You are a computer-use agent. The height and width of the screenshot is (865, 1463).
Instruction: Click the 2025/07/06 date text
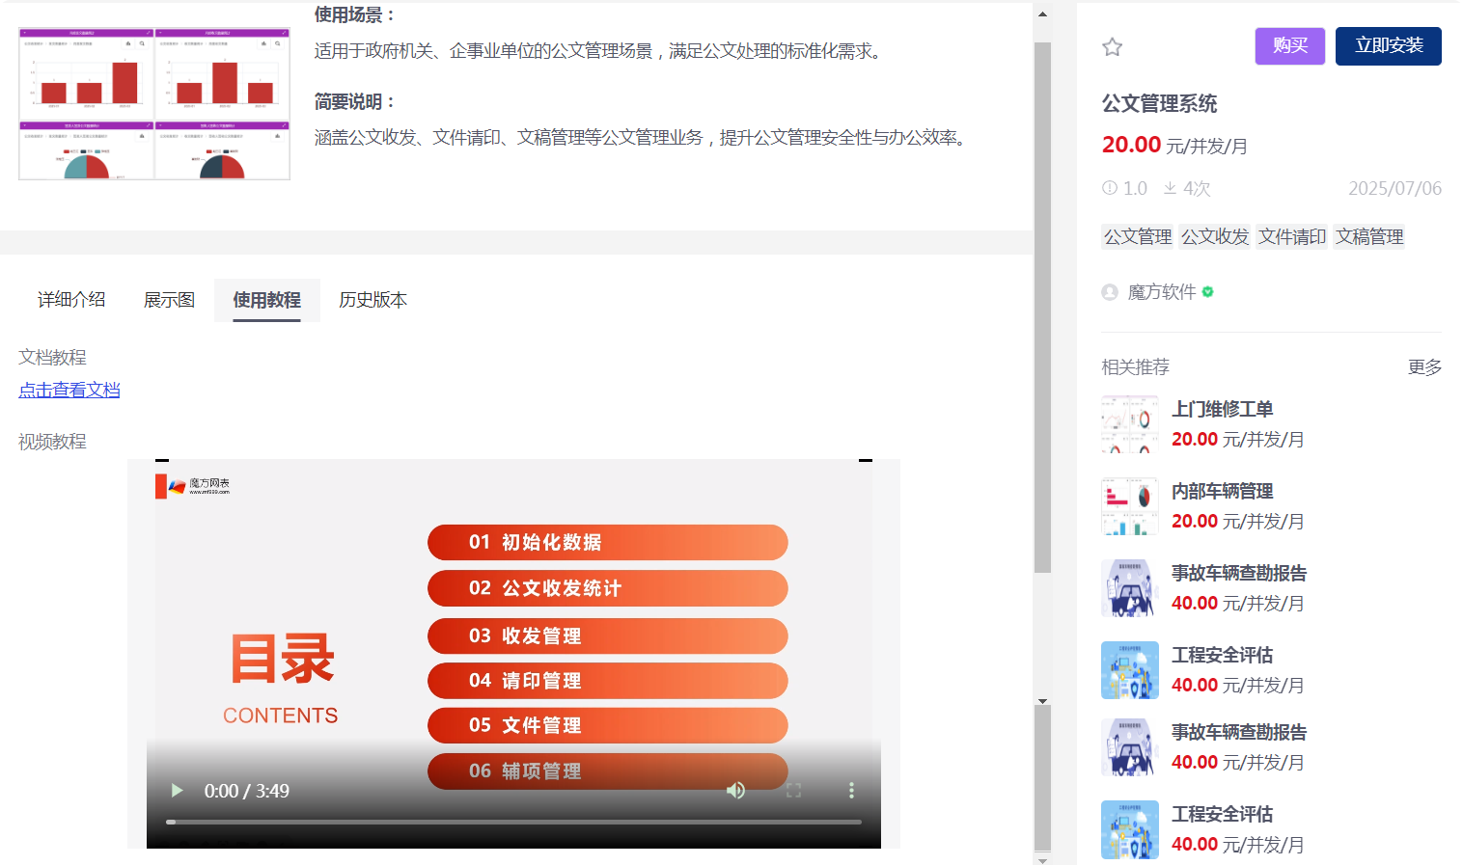click(x=1394, y=188)
